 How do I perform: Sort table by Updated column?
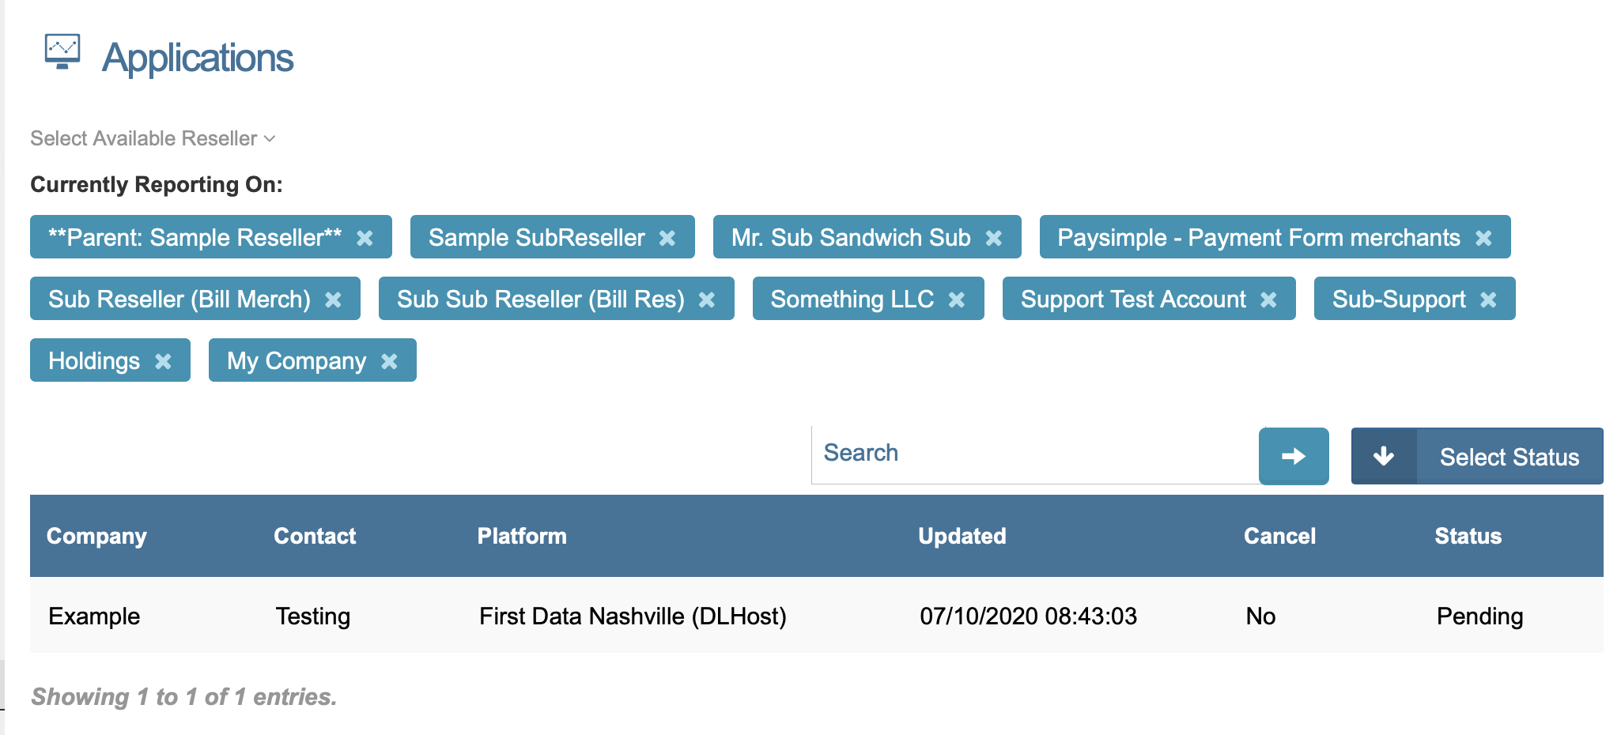(x=962, y=536)
